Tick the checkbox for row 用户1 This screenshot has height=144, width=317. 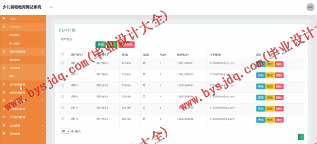pos(63,63)
